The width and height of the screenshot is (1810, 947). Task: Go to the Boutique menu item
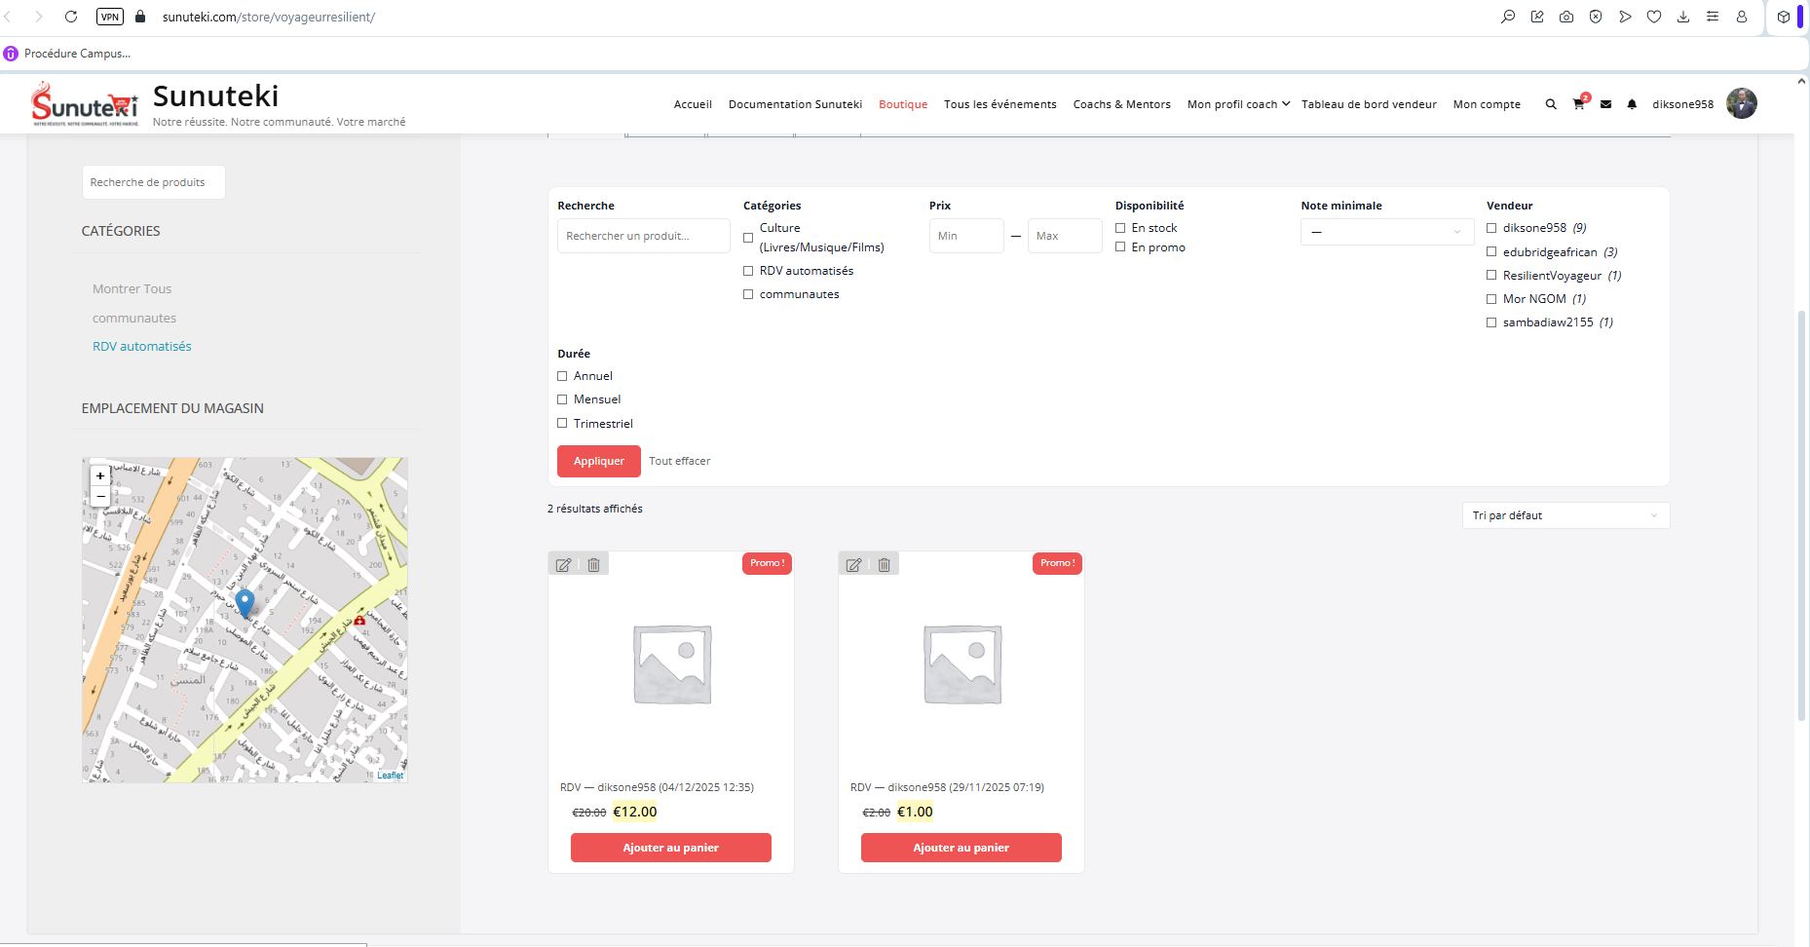click(x=902, y=104)
